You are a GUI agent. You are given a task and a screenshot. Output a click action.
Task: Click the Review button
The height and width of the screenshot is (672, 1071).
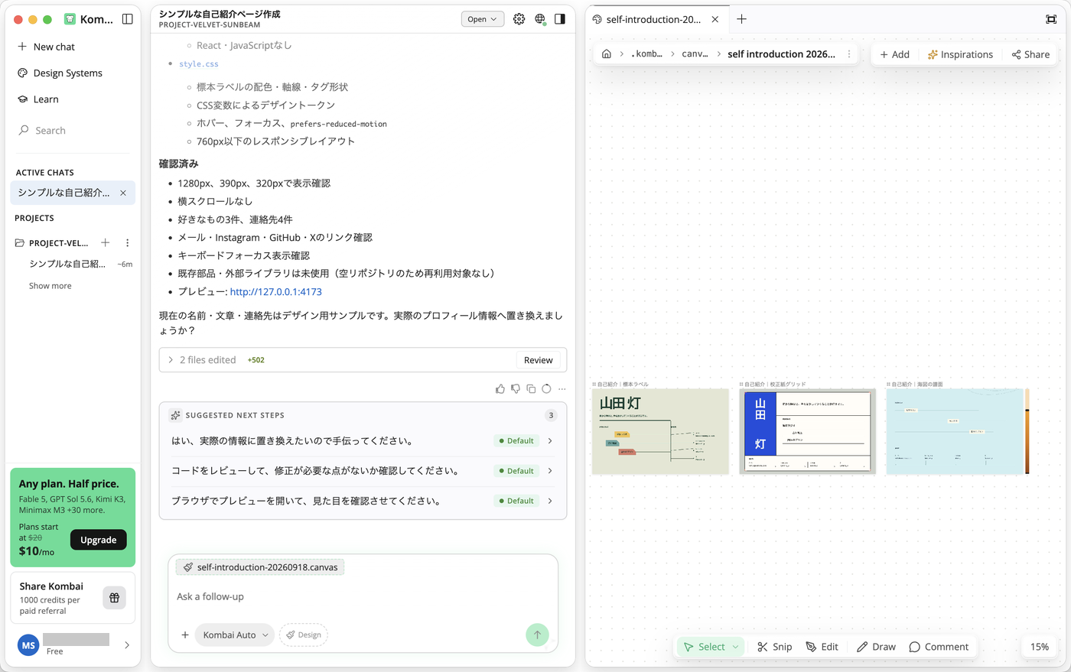tap(539, 360)
